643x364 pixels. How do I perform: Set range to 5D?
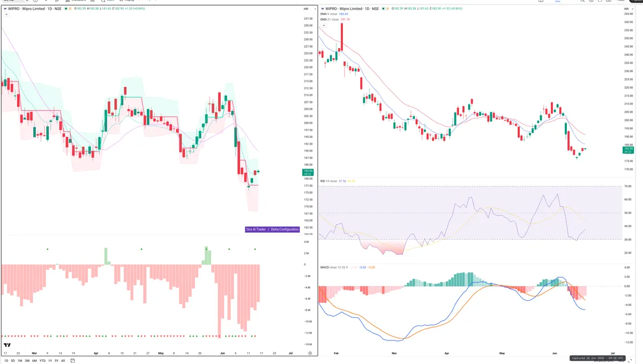click(x=13, y=361)
